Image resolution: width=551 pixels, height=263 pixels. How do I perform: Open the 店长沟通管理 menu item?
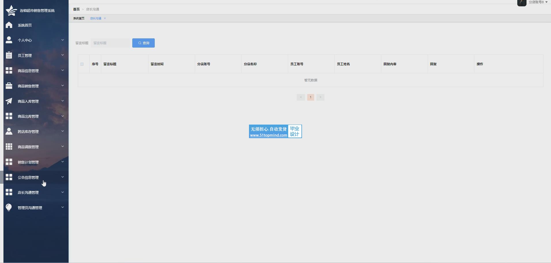click(36, 192)
